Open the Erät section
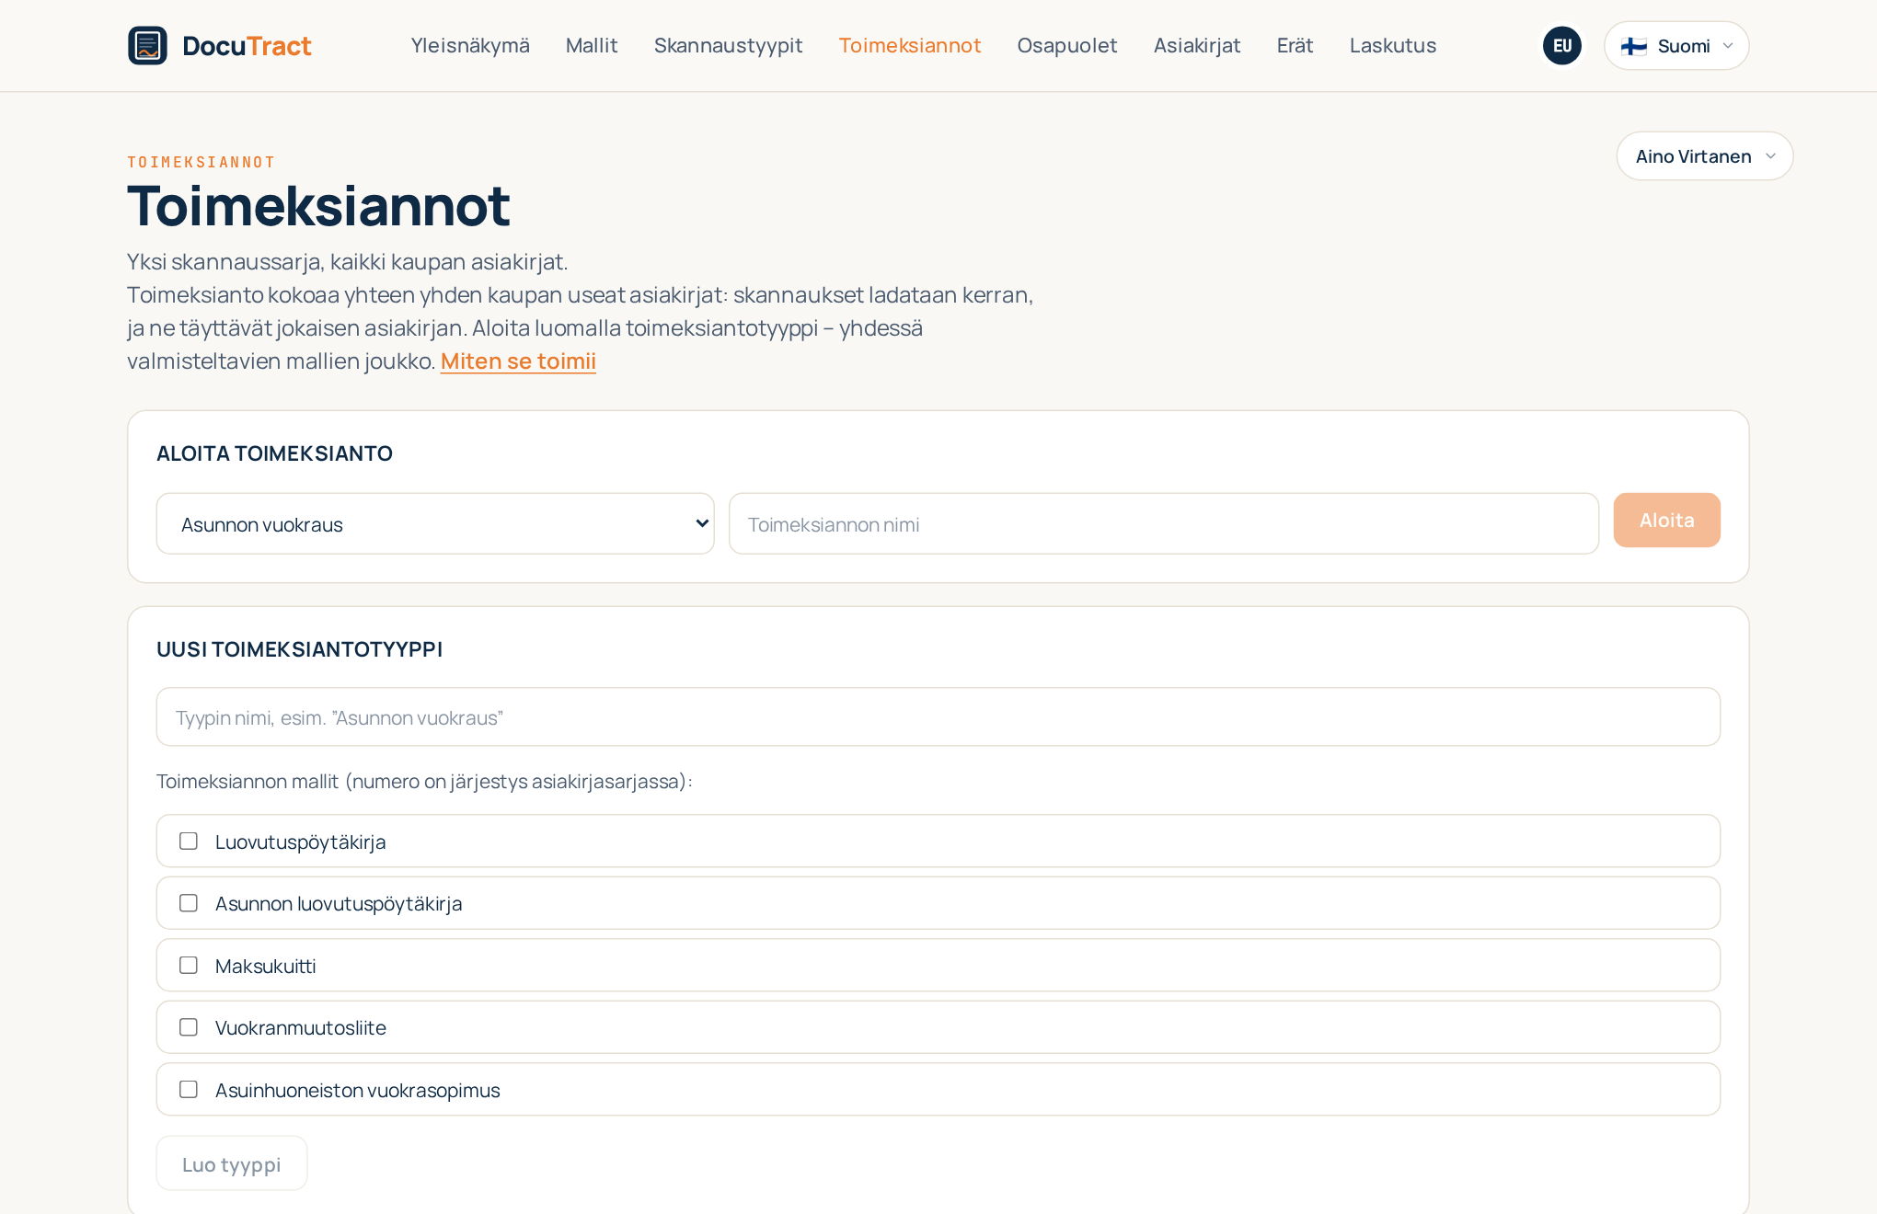Image resolution: width=1877 pixels, height=1214 pixels. coord(1295,45)
